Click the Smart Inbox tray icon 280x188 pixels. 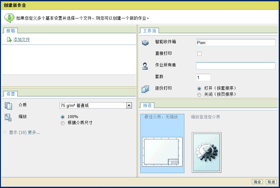pos(145,42)
